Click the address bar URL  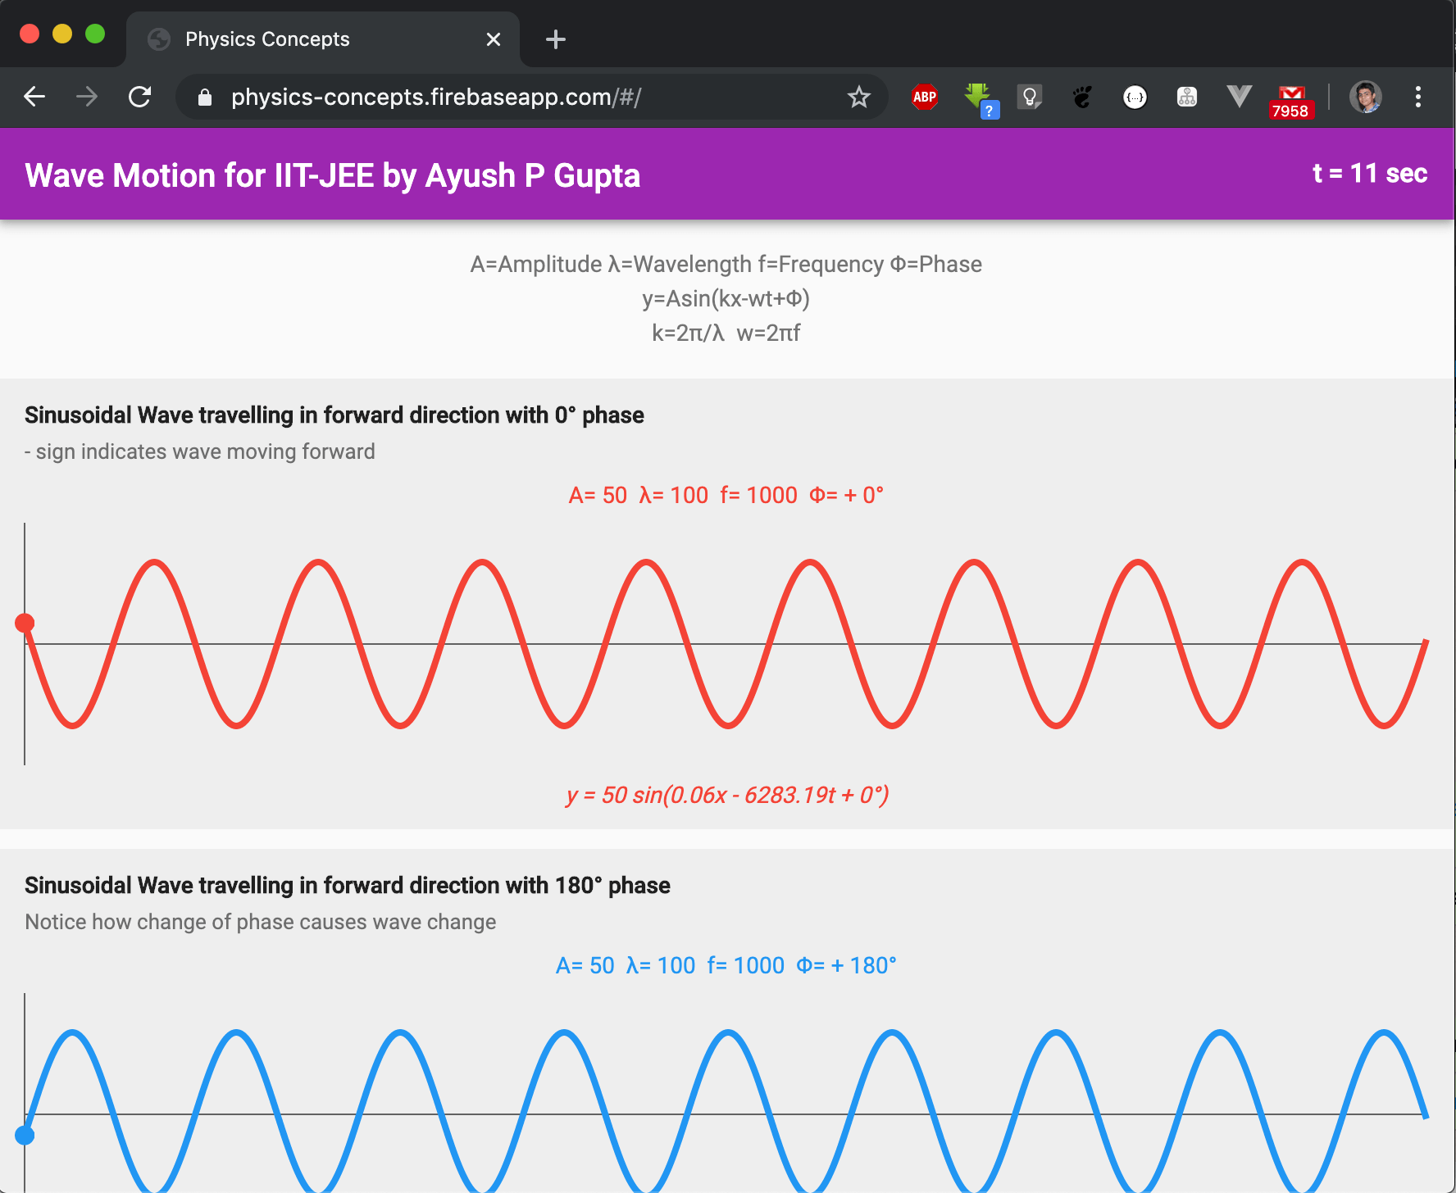tap(437, 97)
